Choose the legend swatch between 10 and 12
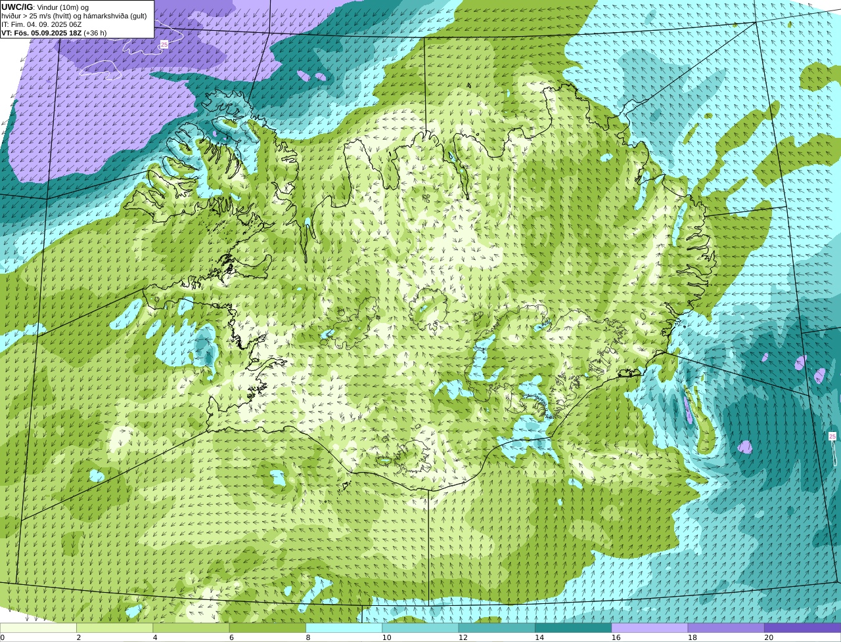 tap(420, 628)
